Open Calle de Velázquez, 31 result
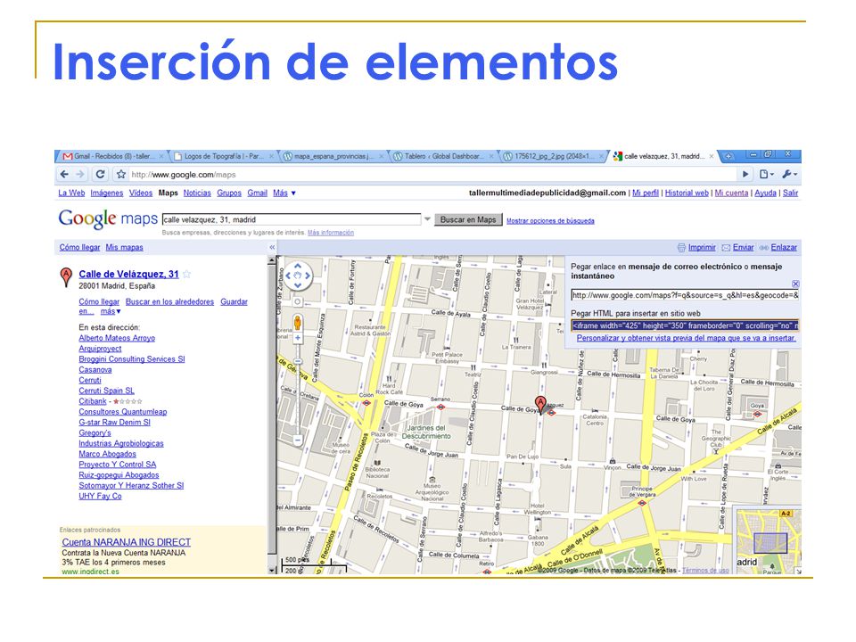The height and width of the screenshot is (642, 856). coord(128,274)
